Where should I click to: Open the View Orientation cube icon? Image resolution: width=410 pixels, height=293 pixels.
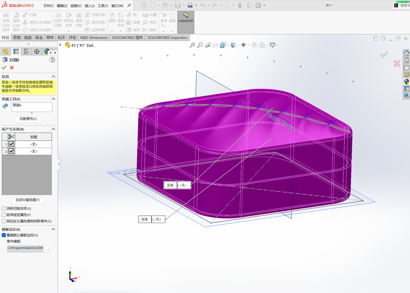(x=223, y=45)
